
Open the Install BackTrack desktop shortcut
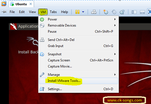[x=28, y=45]
